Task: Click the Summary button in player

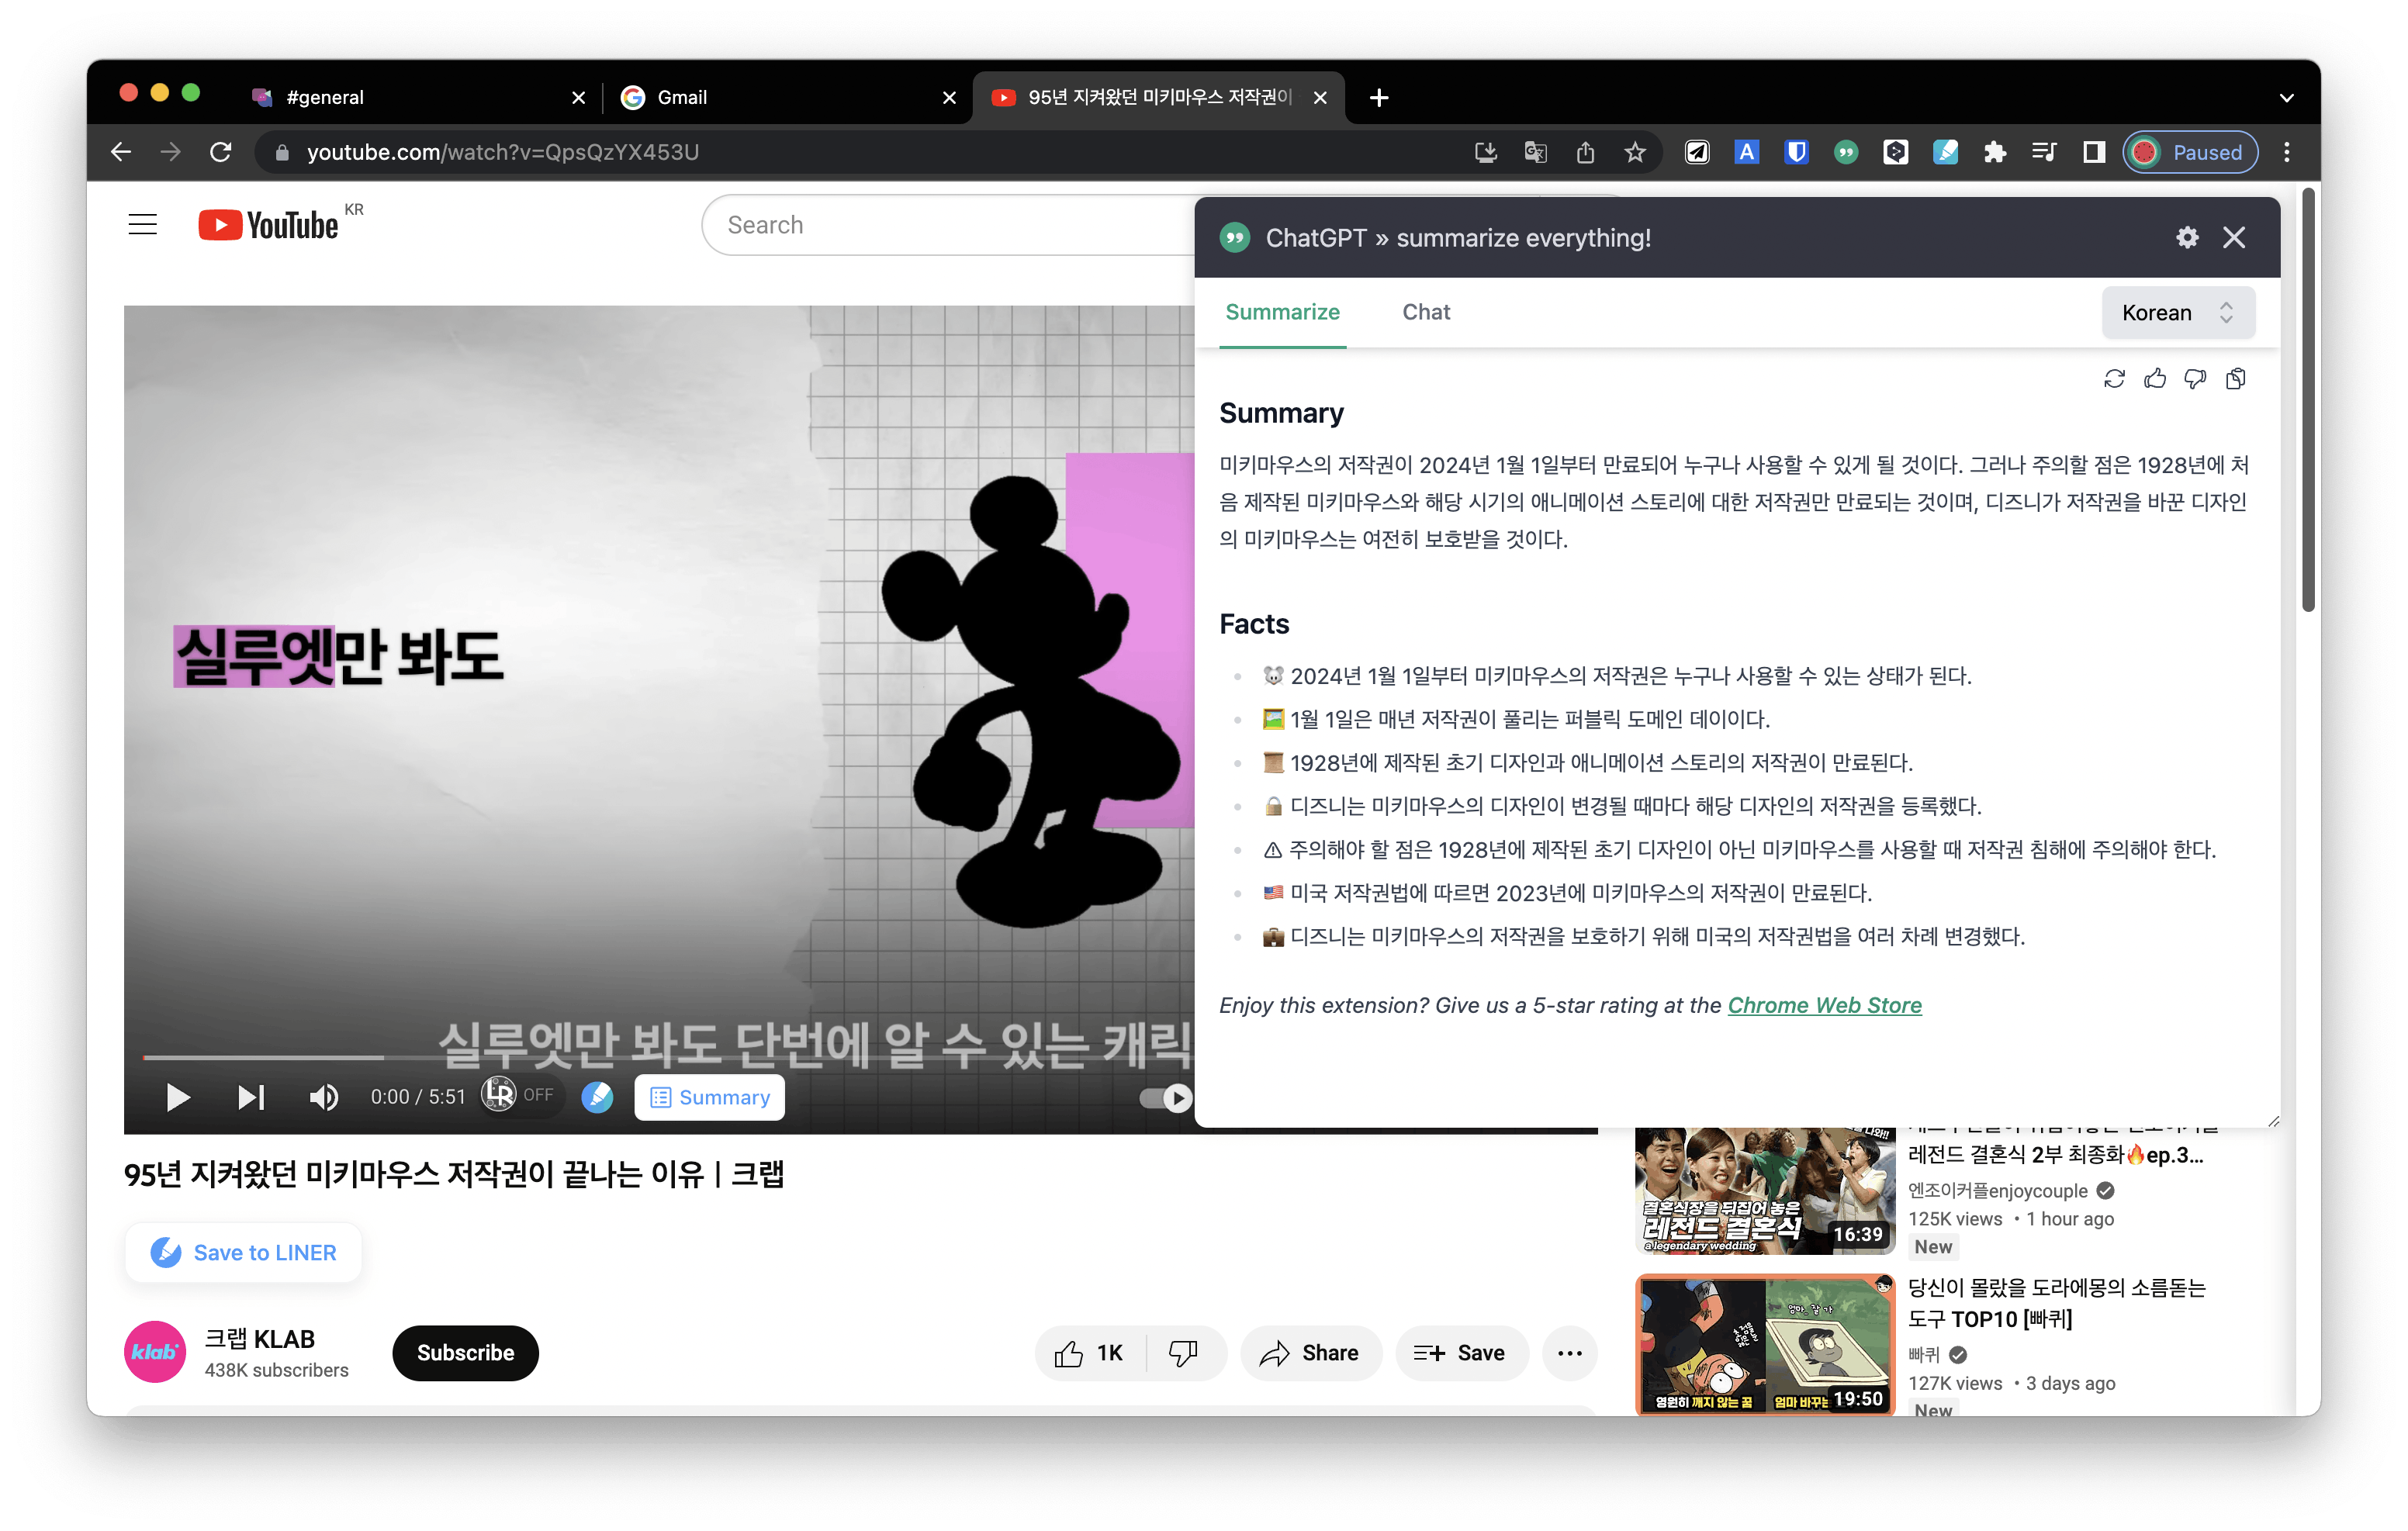Action: pos(709,1097)
